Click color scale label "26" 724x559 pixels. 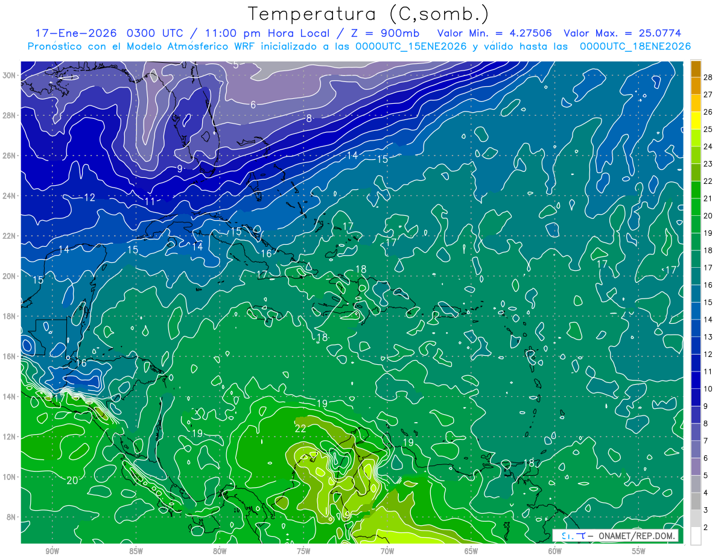708,112
